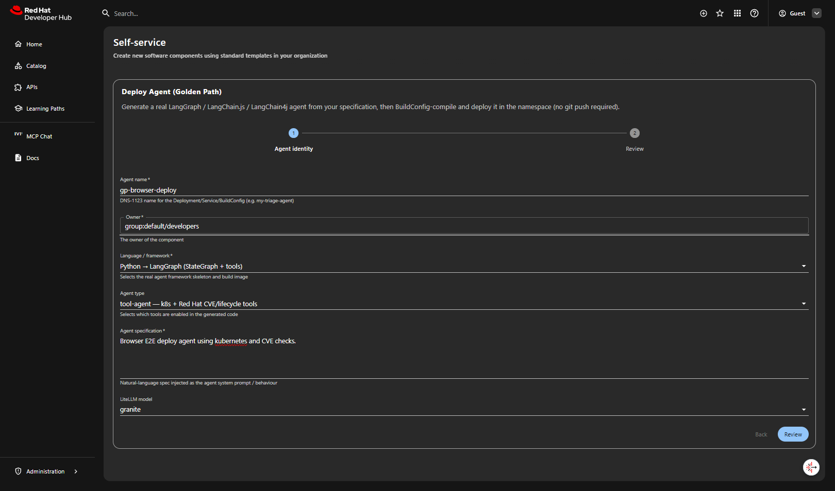This screenshot has width=835, height=491.
Task: Click the Self-service page heading
Action: pos(140,43)
